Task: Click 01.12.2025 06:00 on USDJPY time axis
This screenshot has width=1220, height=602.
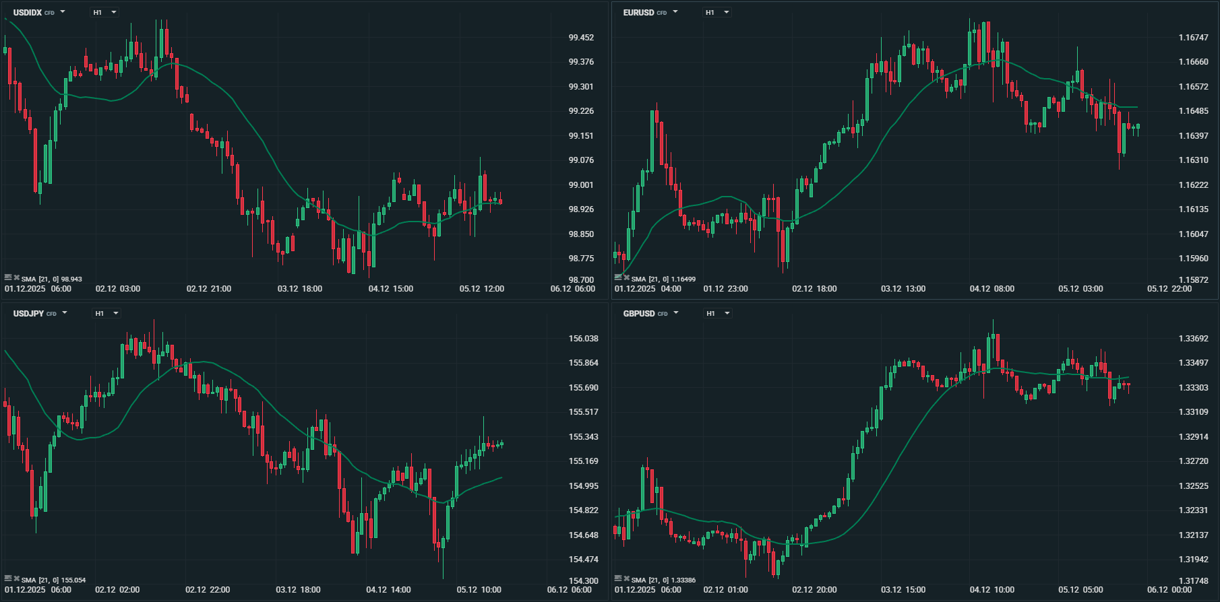Action: click(x=38, y=590)
